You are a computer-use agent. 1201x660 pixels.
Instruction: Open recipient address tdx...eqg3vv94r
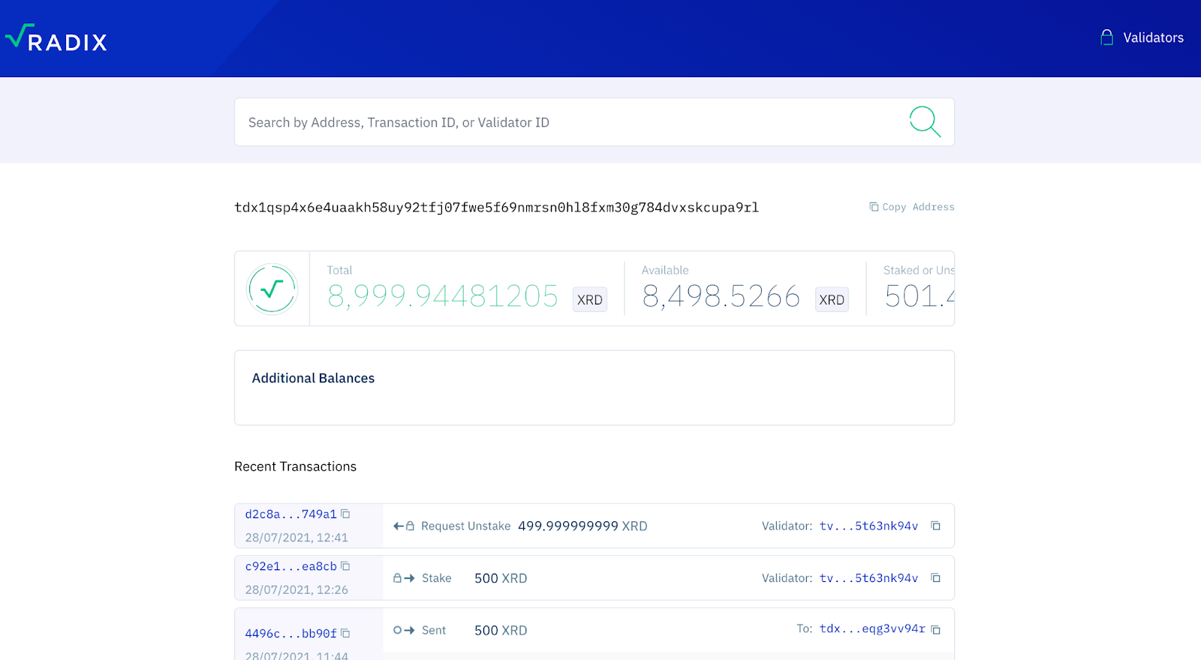pos(872,628)
